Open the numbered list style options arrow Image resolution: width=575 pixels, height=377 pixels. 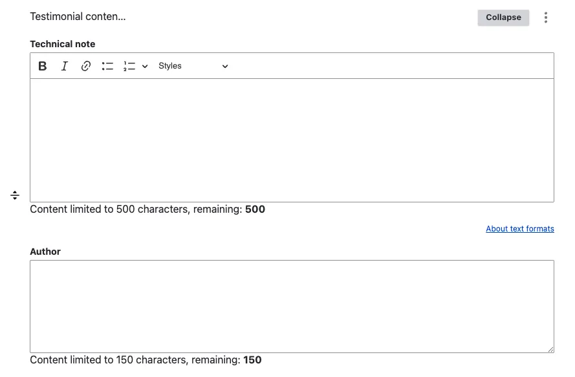(145, 67)
